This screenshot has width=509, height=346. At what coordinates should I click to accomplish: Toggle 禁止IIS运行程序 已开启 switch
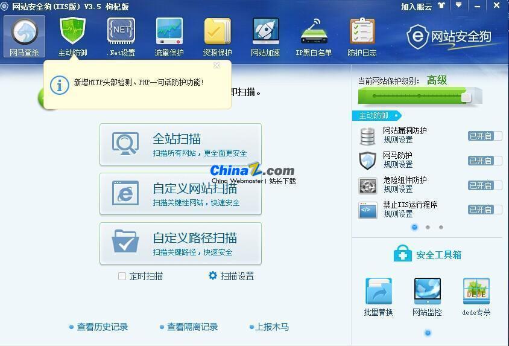point(485,210)
